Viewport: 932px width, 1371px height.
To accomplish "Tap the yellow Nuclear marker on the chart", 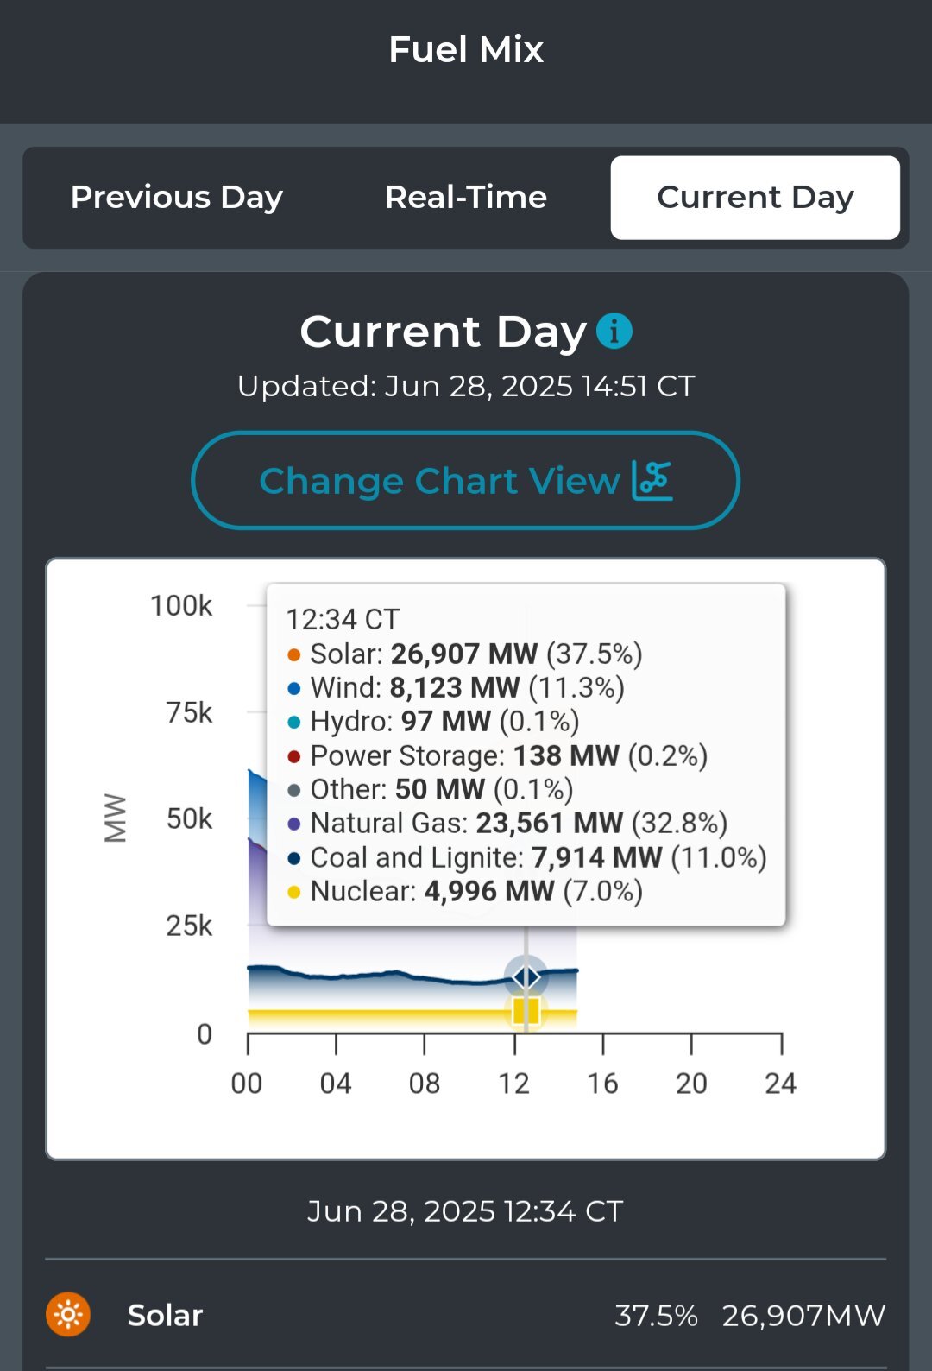I will pos(526,1010).
